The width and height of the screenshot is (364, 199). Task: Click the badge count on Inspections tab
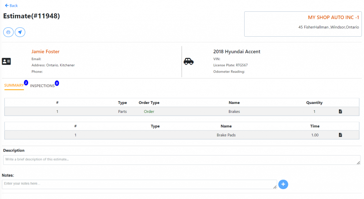point(57,83)
